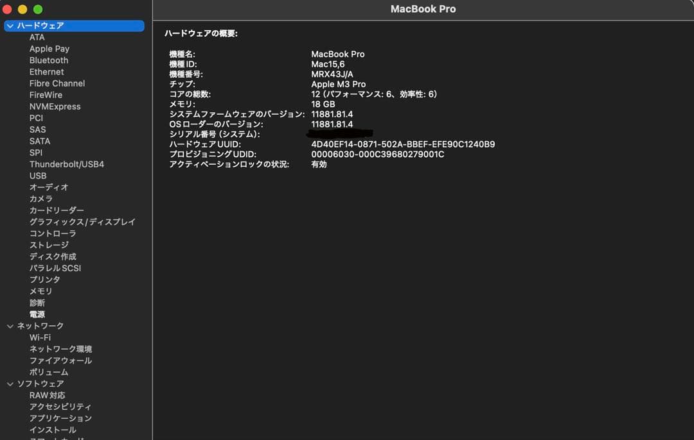The image size is (694, 440).
Task: Open メモリ in the hardware sidebar list
Action: [x=40, y=291]
